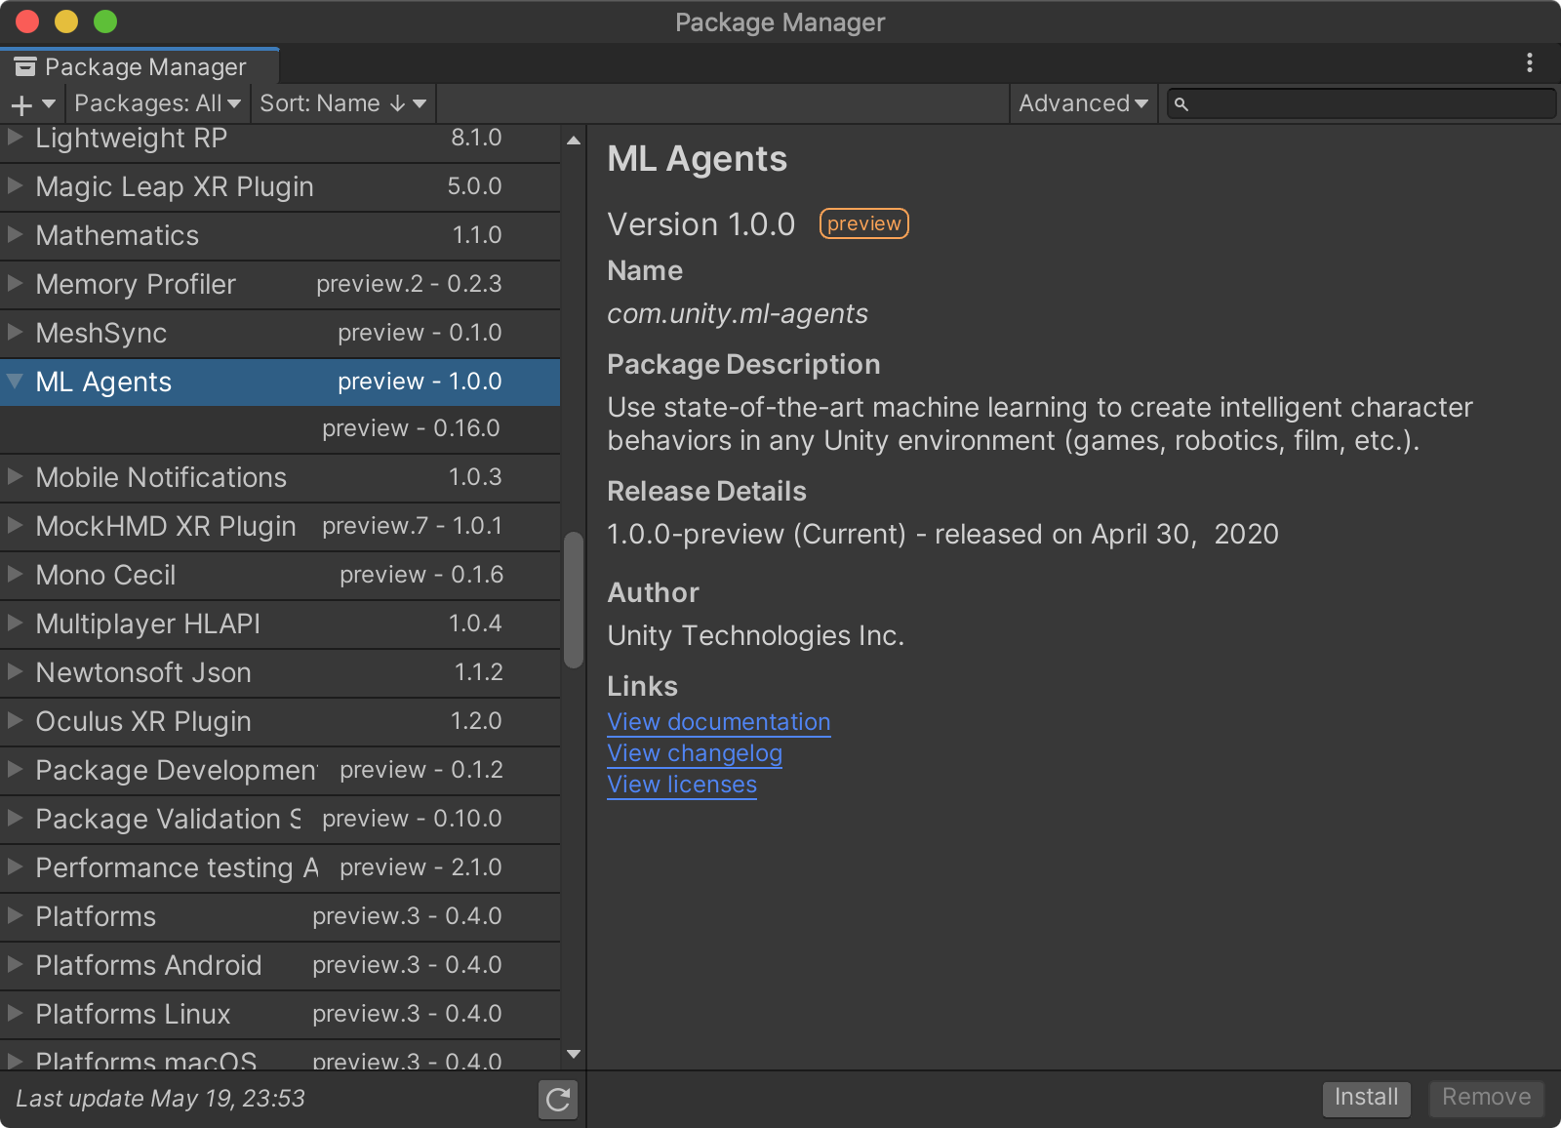Select the preview - 0.16.0 version row
The height and width of the screenshot is (1128, 1561).
280,428
